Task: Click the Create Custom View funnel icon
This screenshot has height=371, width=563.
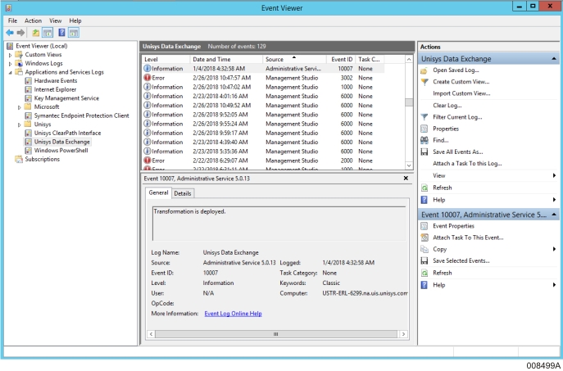Action: [424, 82]
